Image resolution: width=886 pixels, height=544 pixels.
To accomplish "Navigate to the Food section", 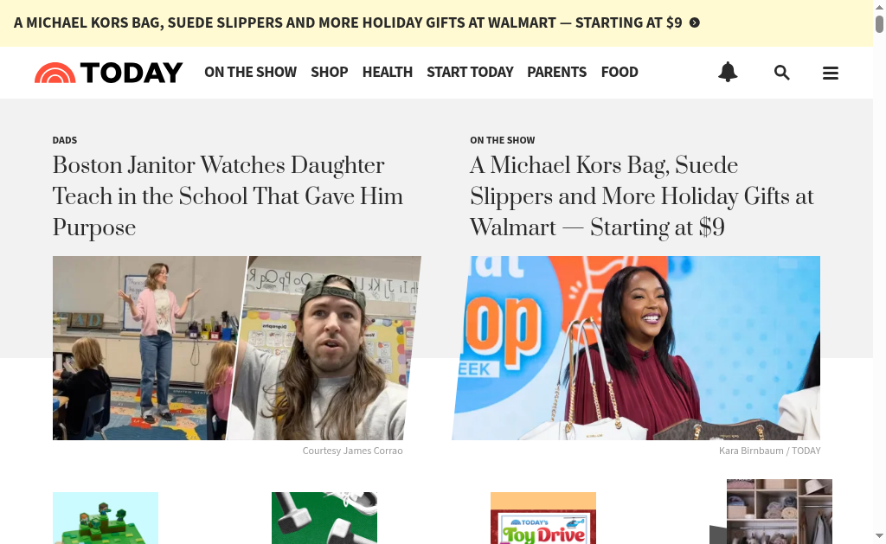I will click(620, 73).
